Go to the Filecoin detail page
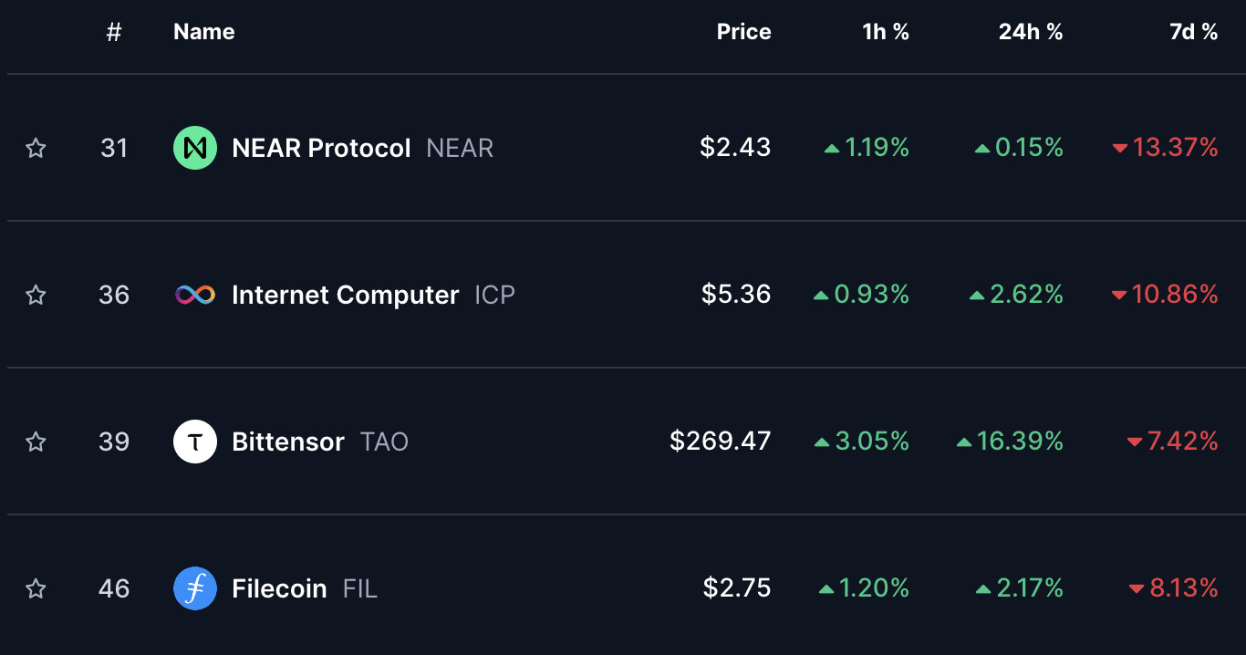The height and width of the screenshot is (655, 1246). (279, 588)
